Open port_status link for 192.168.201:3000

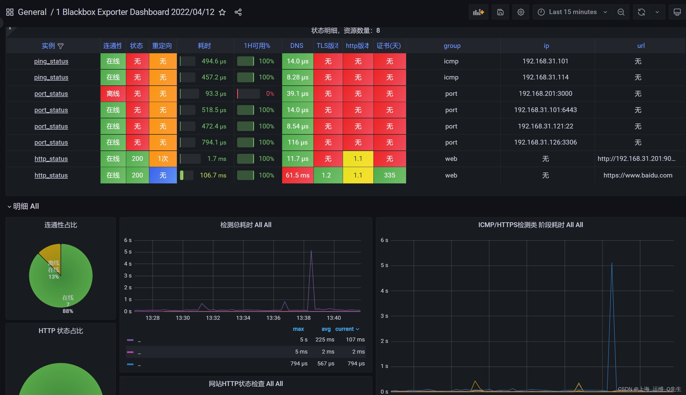coord(51,94)
